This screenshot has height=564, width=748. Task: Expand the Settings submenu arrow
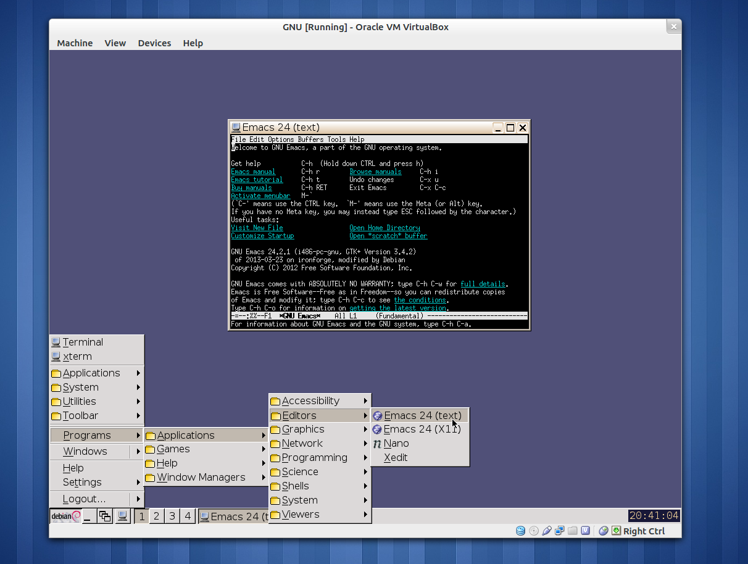138,482
